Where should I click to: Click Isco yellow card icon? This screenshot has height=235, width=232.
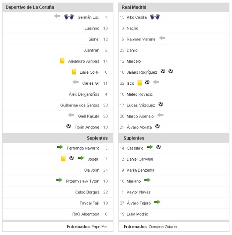click(x=140, y=83)
